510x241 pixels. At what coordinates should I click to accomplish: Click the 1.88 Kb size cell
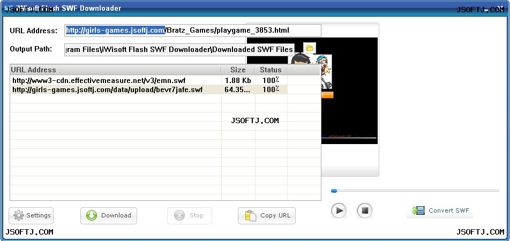pos(238,81)
